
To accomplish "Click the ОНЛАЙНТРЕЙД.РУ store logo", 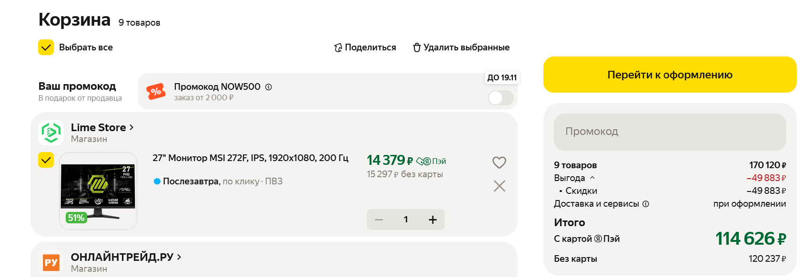I will (51, 262).
